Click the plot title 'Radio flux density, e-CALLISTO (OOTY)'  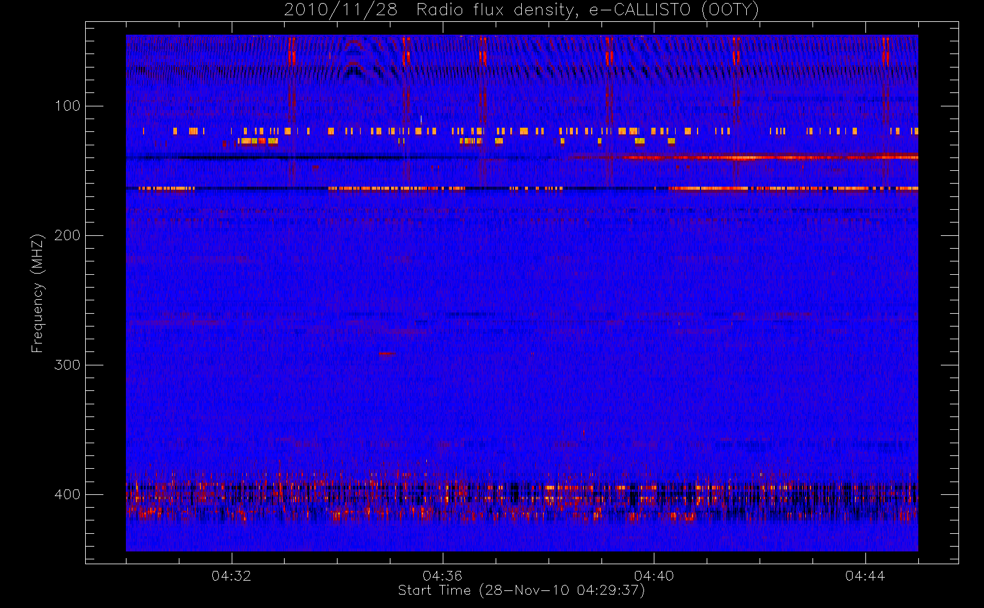[587, 10]
